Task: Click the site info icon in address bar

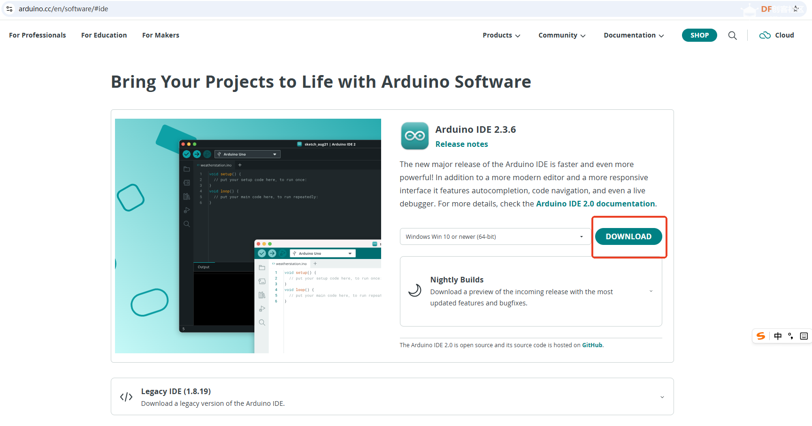Action: (x=9, y=9)
